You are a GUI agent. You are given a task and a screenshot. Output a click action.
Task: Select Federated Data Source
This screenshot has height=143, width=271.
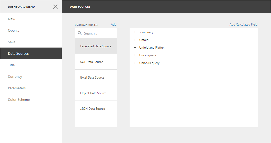(x=96, y=46)
